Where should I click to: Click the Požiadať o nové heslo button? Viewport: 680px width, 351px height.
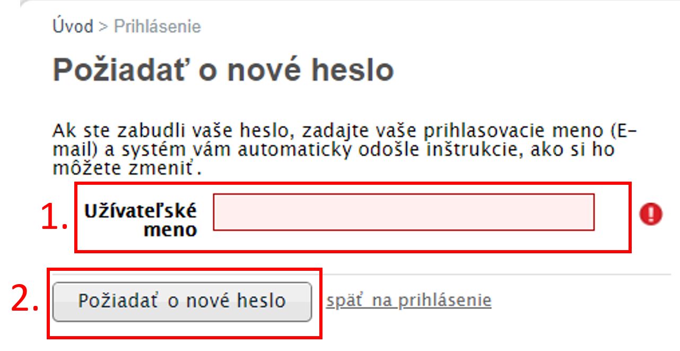click(x=182, y=301)
